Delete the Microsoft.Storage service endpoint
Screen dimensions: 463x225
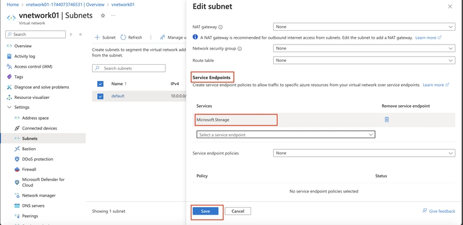coord(387,120)
